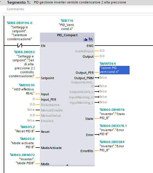Image resolution: width=153 pixels, height=173 pixels.
Task: Select address %M605.0
Action: coord(27,139)
